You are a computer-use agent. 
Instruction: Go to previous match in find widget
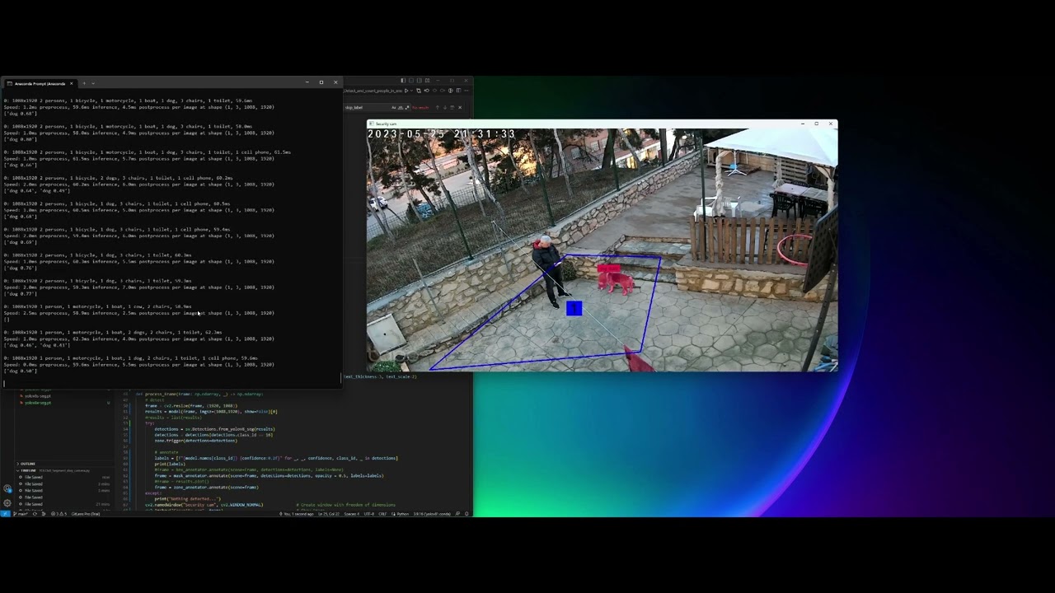click(438, 108)
